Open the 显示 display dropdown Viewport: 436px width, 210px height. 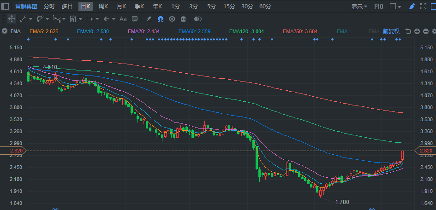coord(359,6)
